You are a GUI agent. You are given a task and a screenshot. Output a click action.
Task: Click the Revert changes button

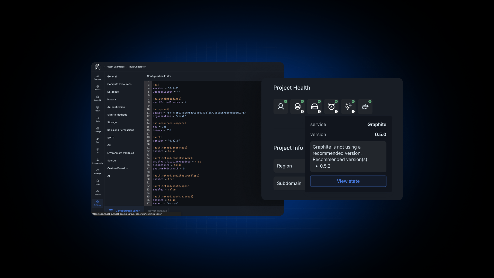tap(157, 211)
